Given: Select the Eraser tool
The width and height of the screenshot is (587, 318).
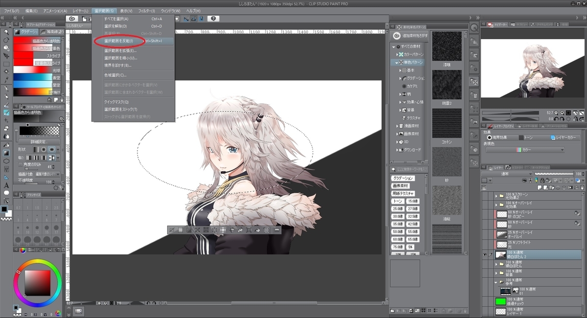Looking at the screenshot, I should tap(7, 128).
